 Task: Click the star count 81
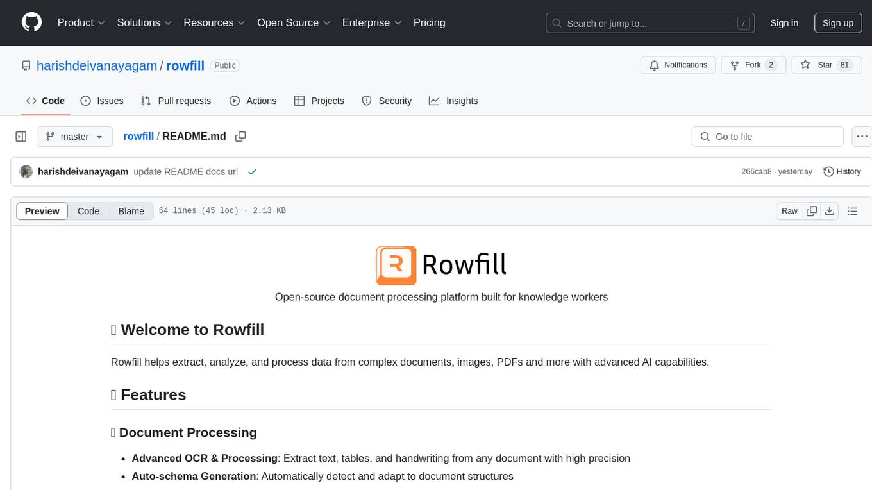[844, 65]
